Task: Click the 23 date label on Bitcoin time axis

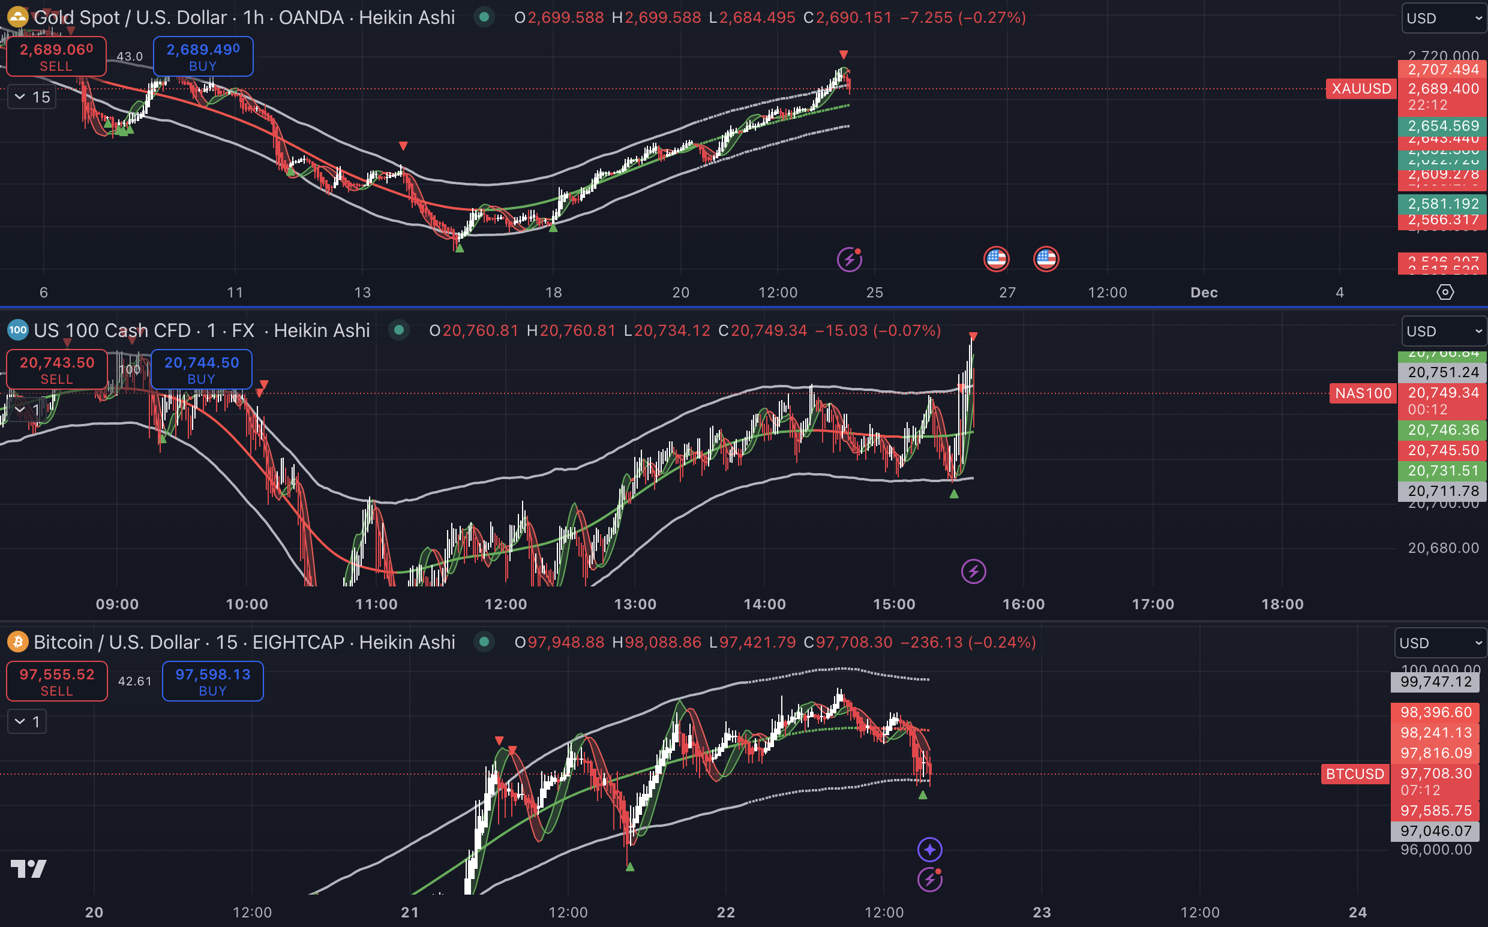Action: coord(1042,912)
